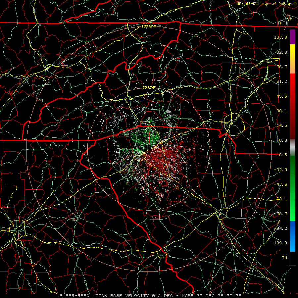Click the 45.6 legend value

[x=282, y=96]
